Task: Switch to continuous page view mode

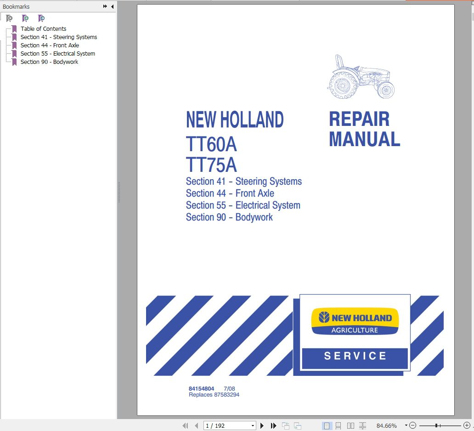Action: pyautogui.click(x=338, y=425)
